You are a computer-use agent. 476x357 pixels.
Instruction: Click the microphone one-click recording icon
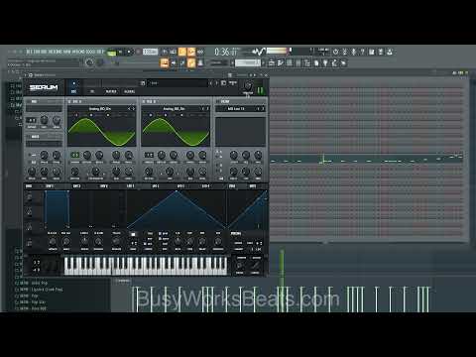coord(353,52)
